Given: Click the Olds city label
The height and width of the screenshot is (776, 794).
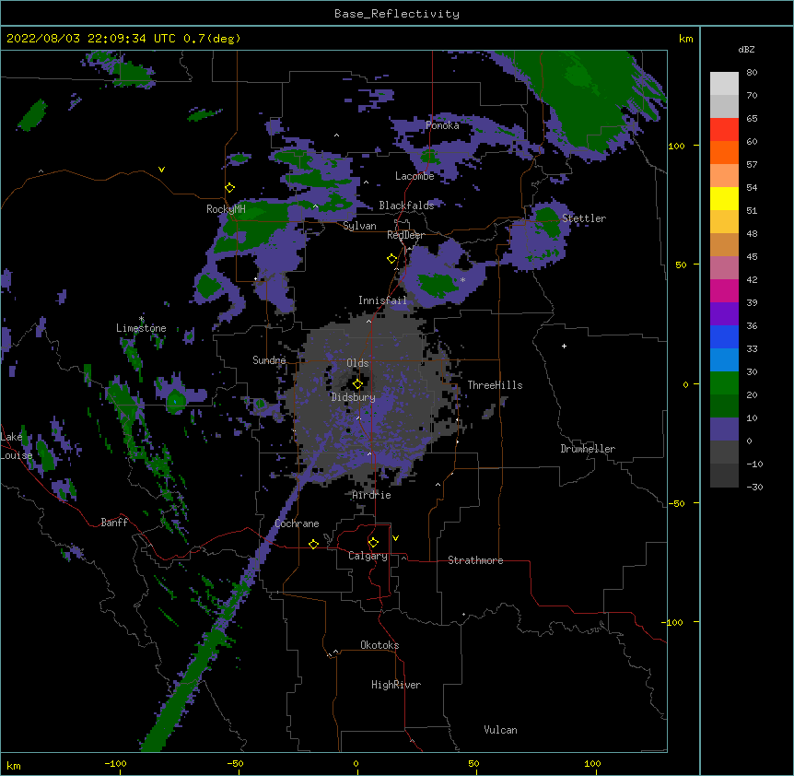Looking at the screenshot, I should point(357,363).
